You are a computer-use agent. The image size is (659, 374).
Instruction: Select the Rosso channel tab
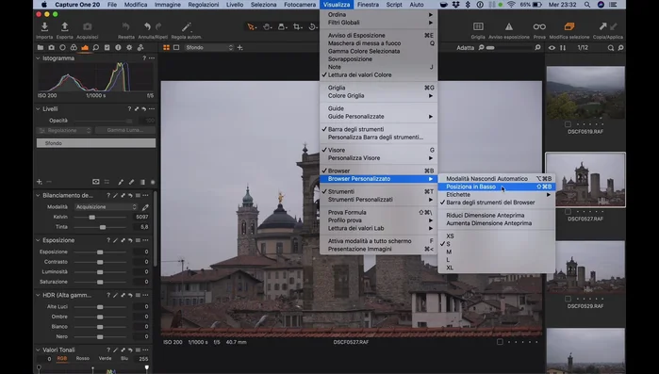click(83, 359)
